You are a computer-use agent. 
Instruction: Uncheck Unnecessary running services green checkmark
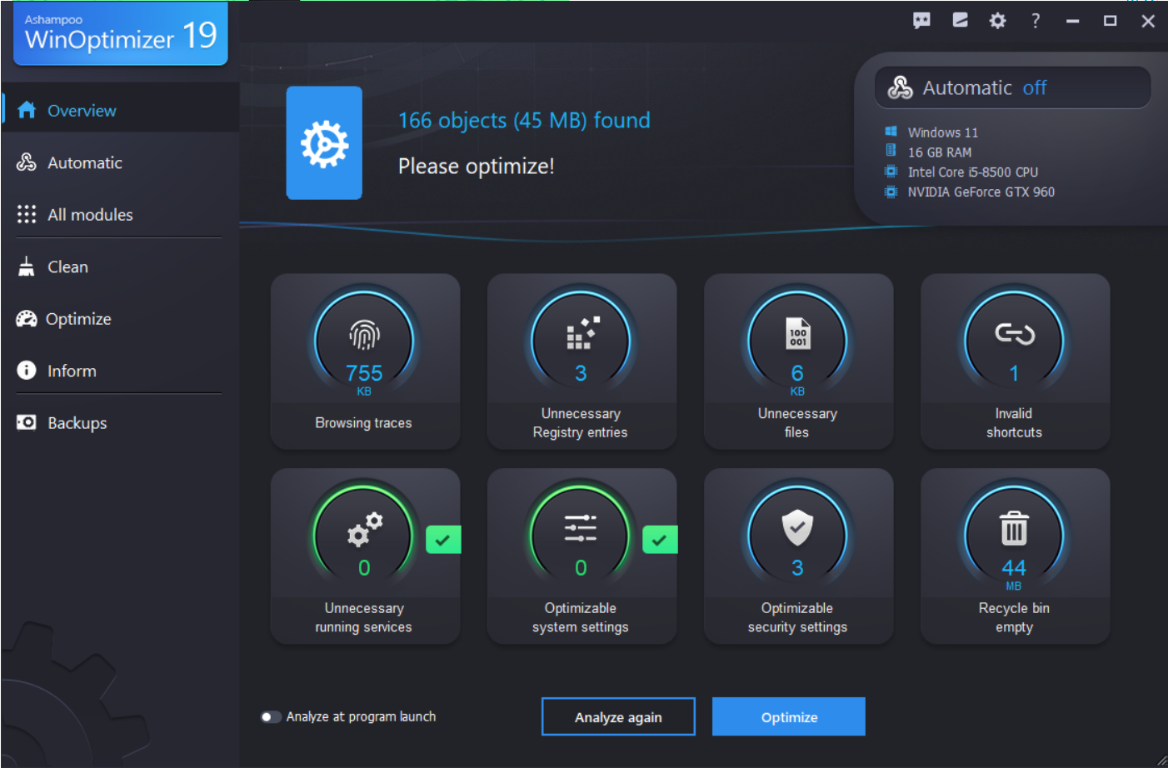[x=443, y=540]
